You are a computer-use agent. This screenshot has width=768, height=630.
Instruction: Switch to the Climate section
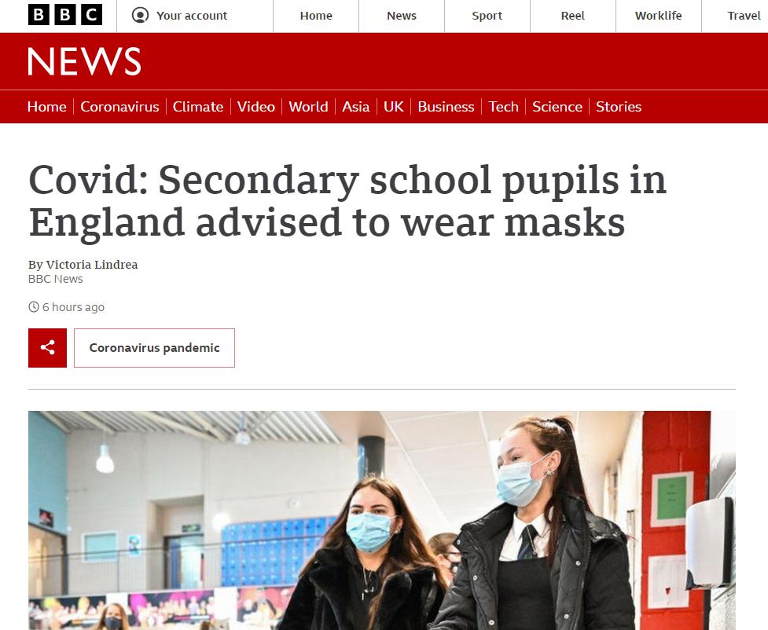198,107
